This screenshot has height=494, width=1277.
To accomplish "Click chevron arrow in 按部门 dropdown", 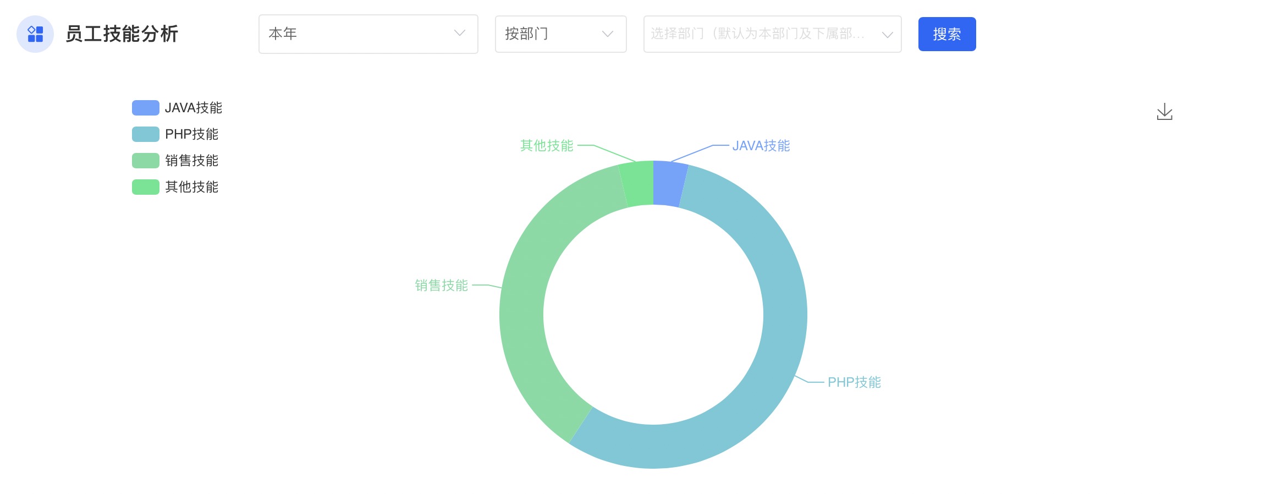I will [607, 34].
